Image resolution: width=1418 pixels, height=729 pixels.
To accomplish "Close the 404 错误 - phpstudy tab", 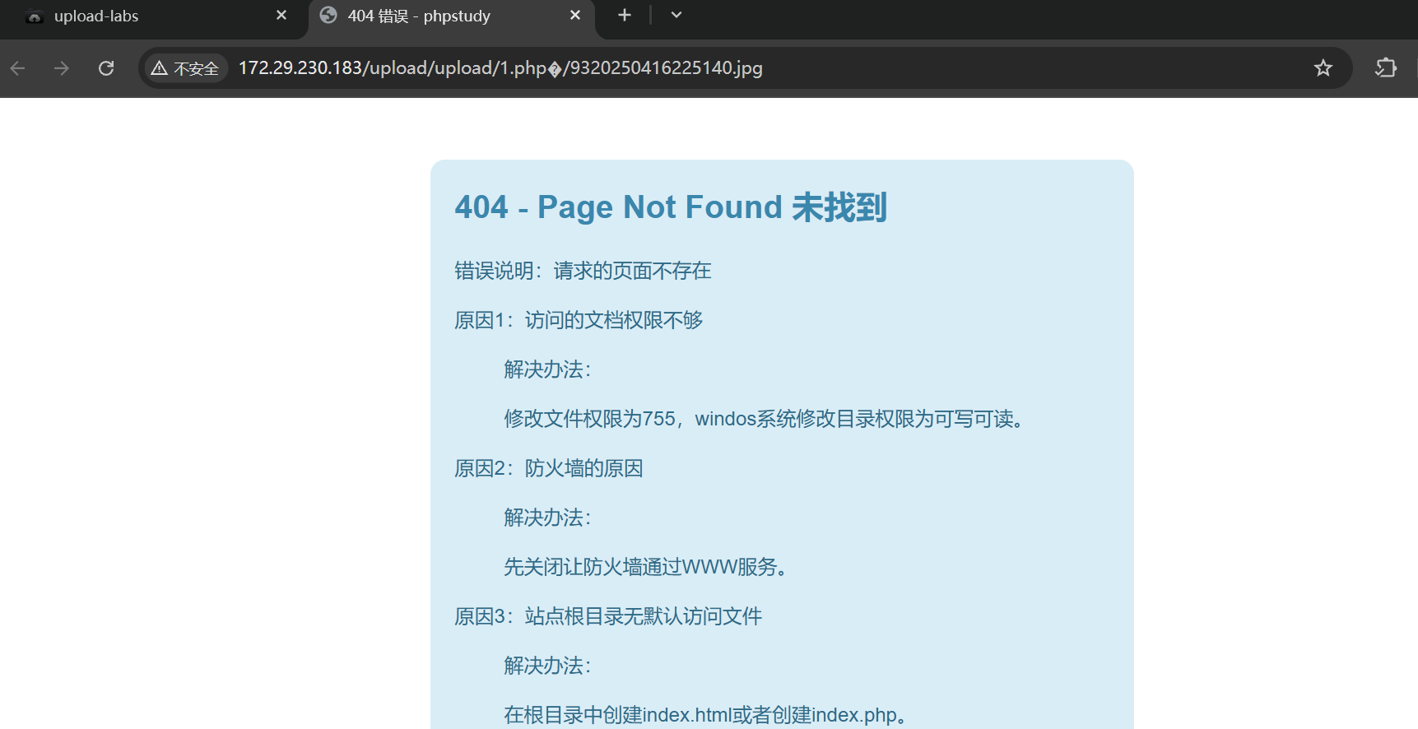I will click(575, 16).
